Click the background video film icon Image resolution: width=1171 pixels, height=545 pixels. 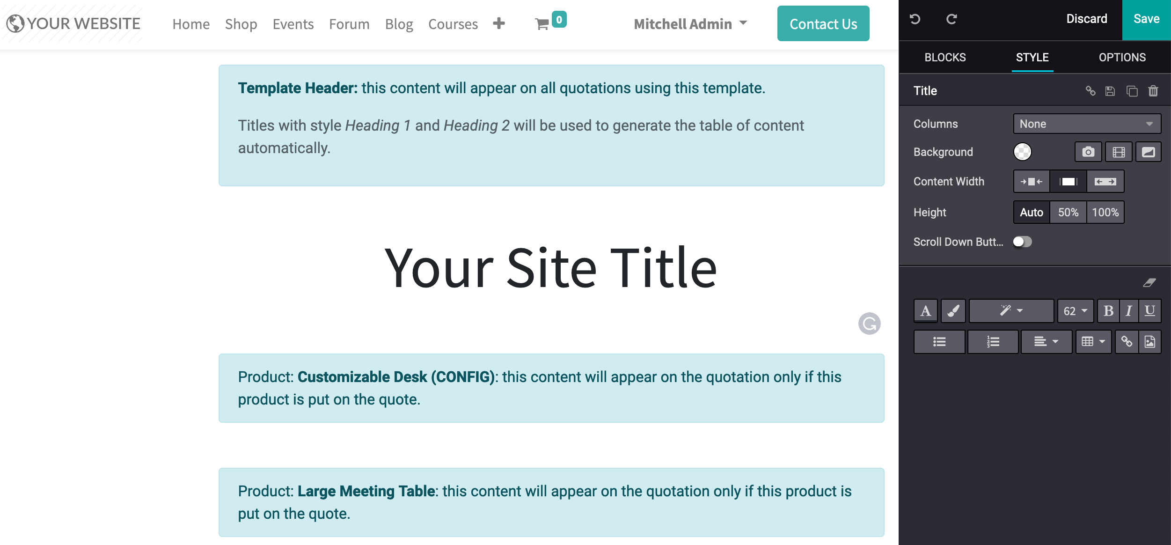[1119, 152]
